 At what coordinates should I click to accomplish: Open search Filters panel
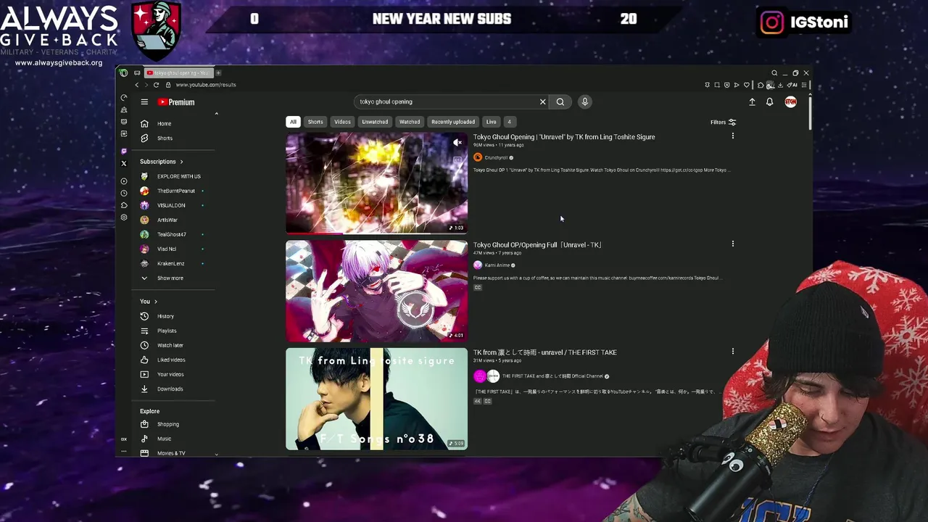pyautogui.click(x=723, y=123)
